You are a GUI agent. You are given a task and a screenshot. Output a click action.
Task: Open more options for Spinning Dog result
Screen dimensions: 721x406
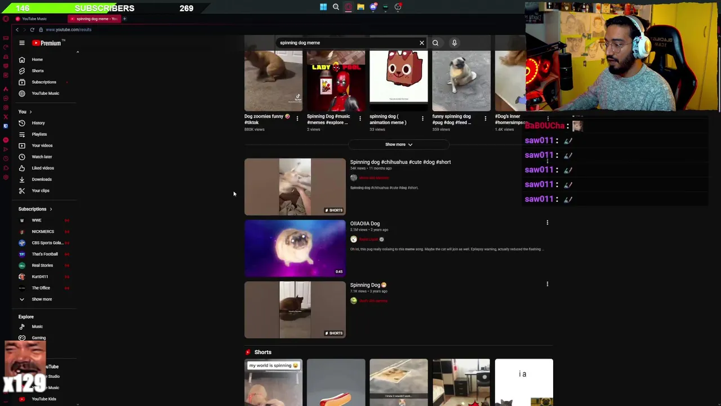[547, 284]
